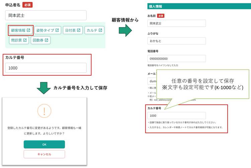Image resolution: width=251 pixels, height=168 pixels.
Task: Click the partially hidden email input field
Action: coord(152,81)
